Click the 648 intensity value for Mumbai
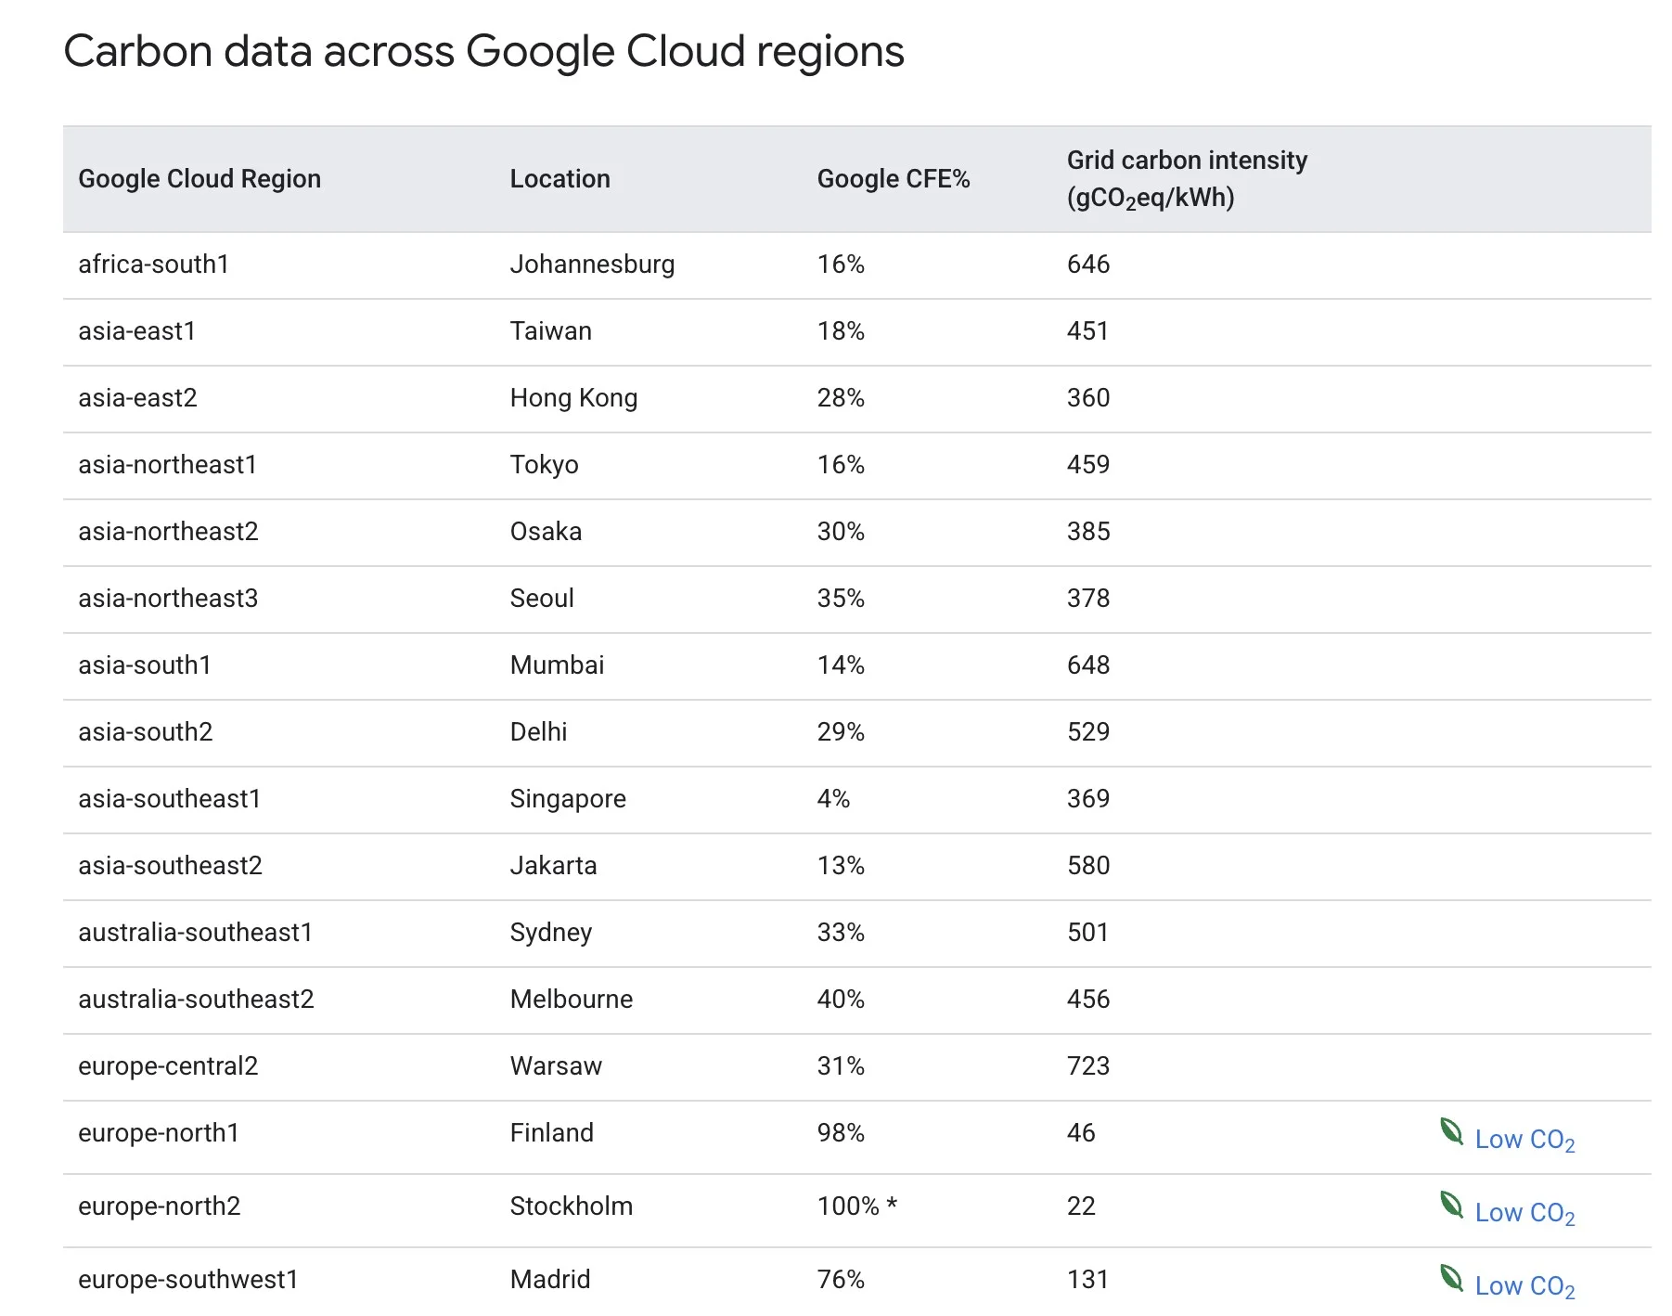Image resolution: width=1672 pixels, height=1316 pixels. click(1088, 664)
